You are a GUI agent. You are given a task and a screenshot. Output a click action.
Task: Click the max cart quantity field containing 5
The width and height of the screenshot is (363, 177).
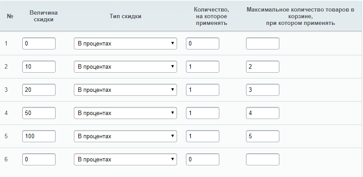[x=262, y=136]
